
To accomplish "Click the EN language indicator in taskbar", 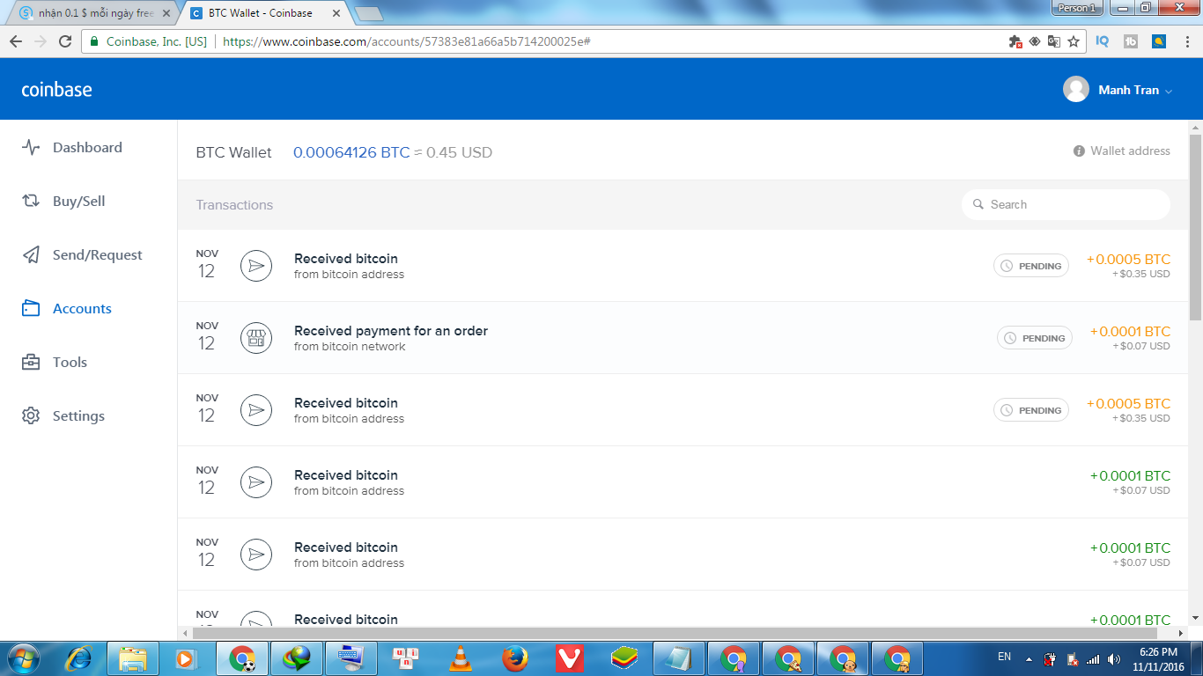I will coord(1004,657).
